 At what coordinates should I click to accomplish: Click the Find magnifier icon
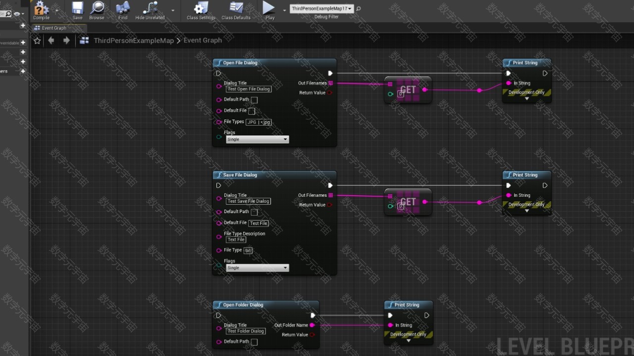[123, 8]
